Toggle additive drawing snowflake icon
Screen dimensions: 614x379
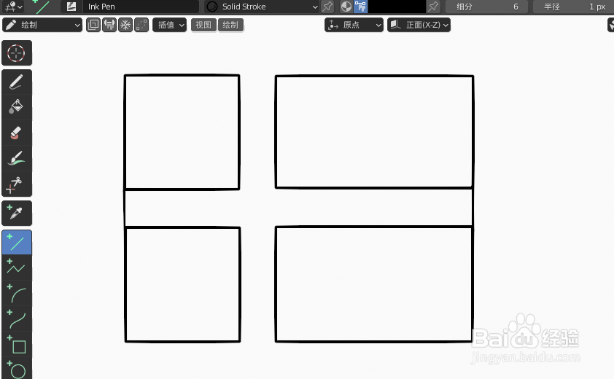pyautogui.click(x=125, y=25)
